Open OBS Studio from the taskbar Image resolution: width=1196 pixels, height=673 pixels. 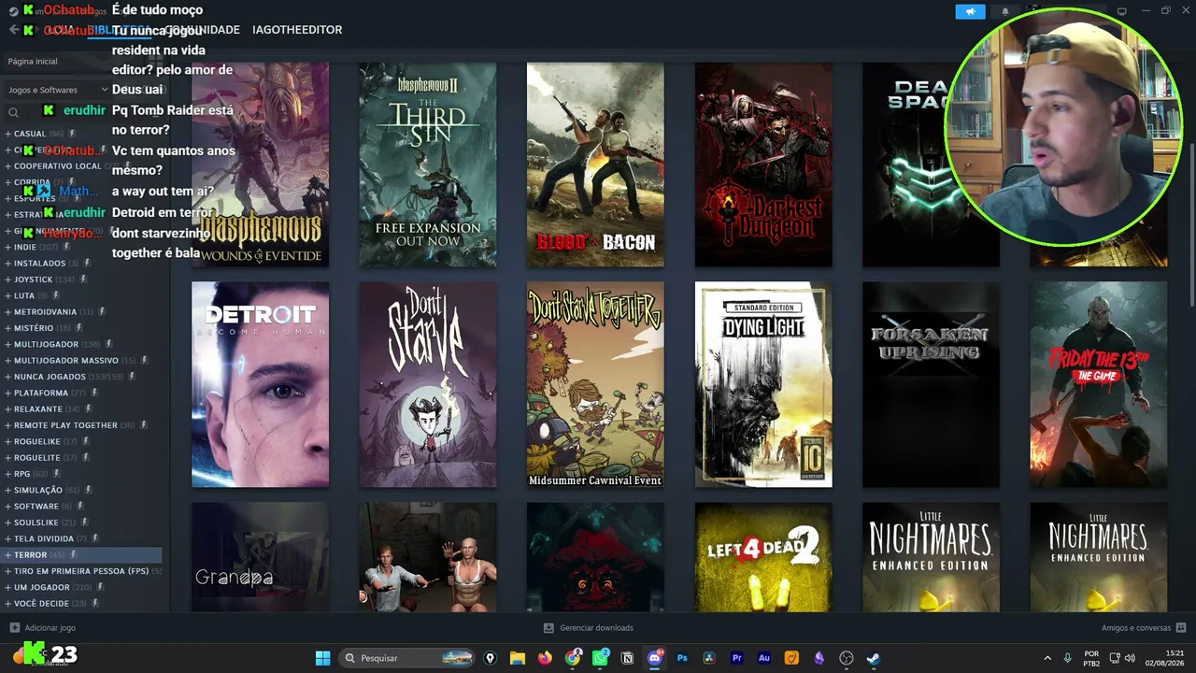coord(847,658)
